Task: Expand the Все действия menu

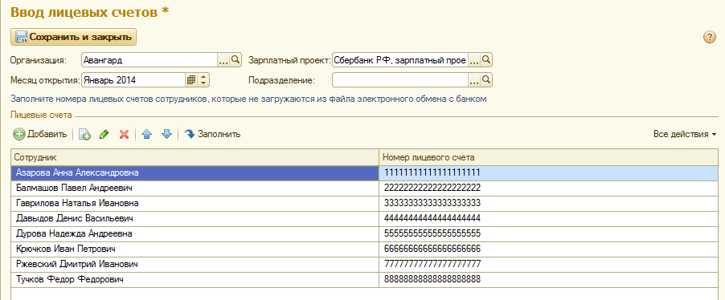Action: pyautogui.click(x=685, y=134)
